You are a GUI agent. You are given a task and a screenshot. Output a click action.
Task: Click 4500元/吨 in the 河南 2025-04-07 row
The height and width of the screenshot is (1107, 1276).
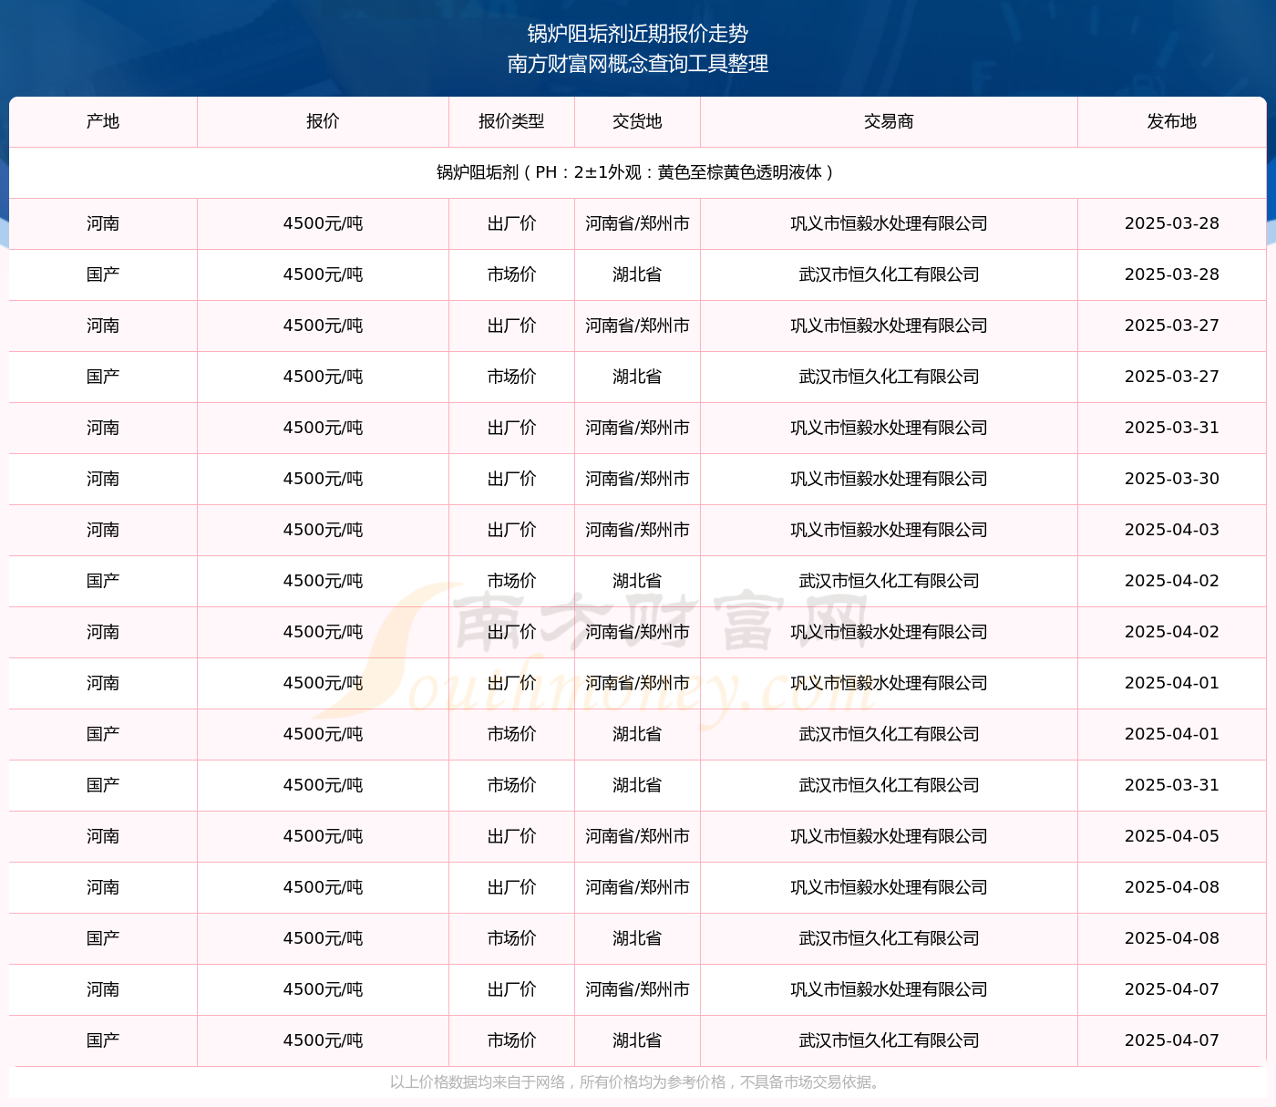click(323, 989)
